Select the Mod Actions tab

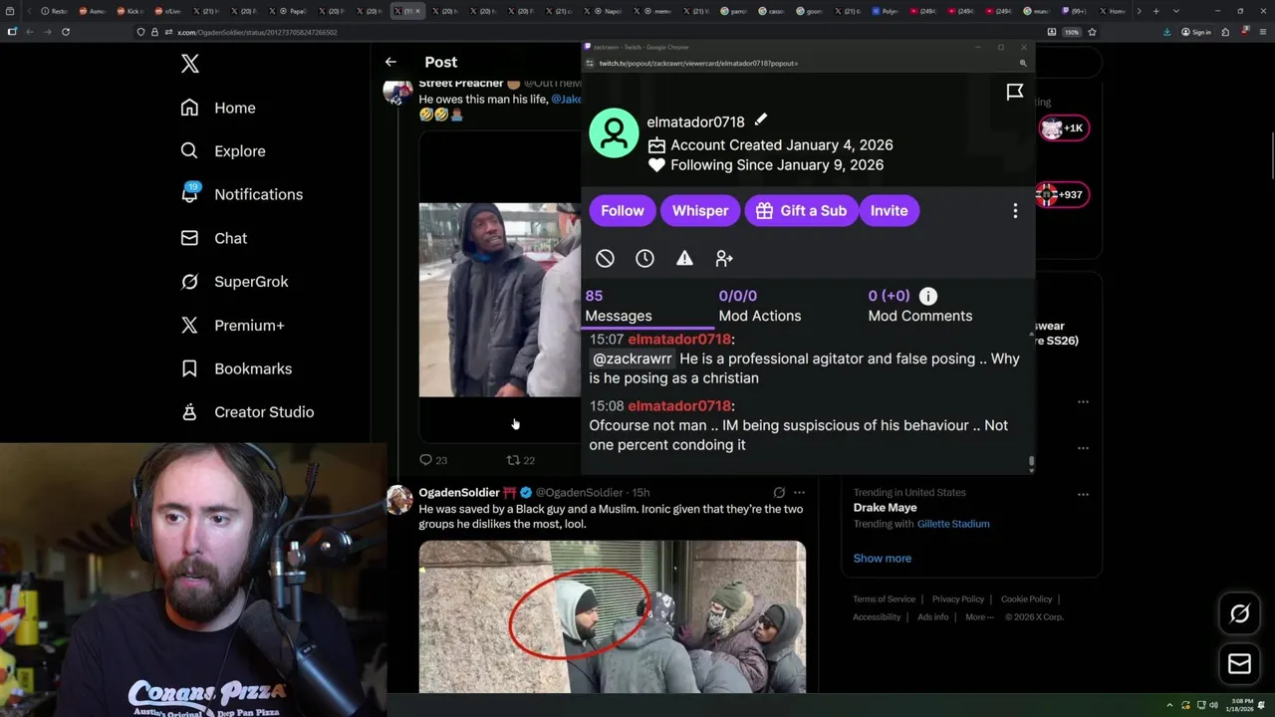point(760,306)
